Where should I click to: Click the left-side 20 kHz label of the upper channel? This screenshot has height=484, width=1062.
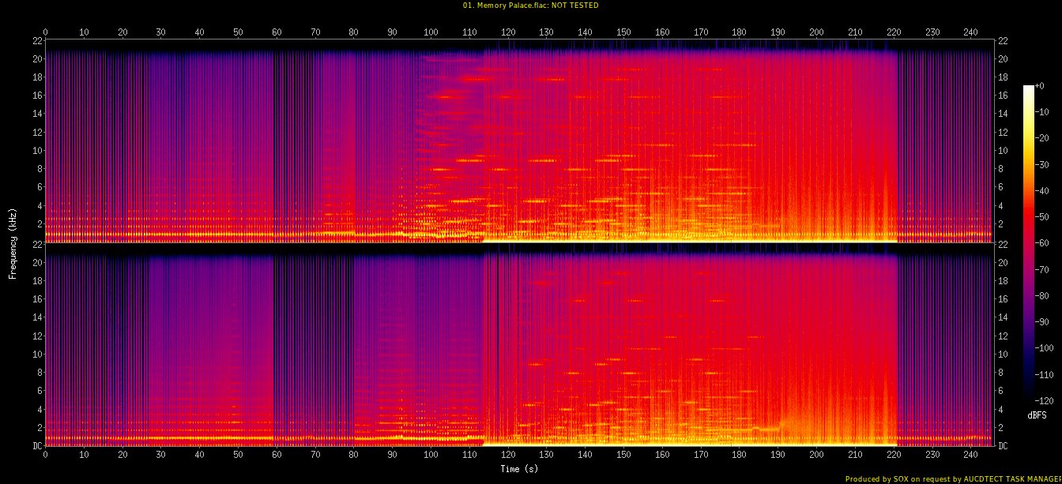[36, 58]
